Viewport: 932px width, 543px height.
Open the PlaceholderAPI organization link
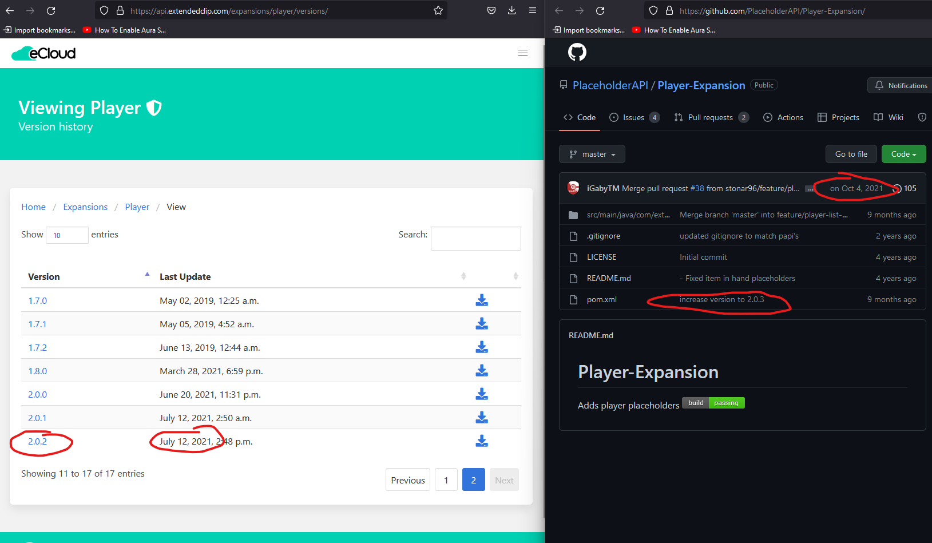610,85
